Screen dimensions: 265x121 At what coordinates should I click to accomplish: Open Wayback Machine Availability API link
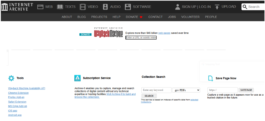[x=27, y=88]
